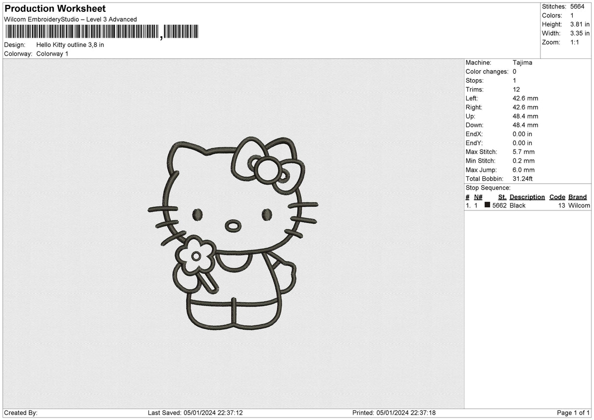Image resolution: width=594 pixels, height=420 pixels.
Task: Click the Hello Kitty embroidery design preview
Action: click(x=233, y=233)
